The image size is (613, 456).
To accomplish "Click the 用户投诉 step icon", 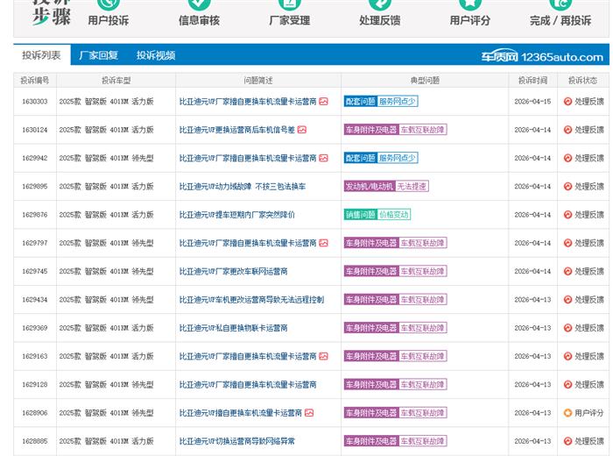I will coord(109,4).
